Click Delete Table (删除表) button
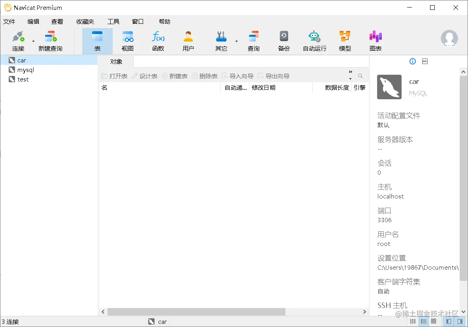468x327 pixels. (205, 76)
